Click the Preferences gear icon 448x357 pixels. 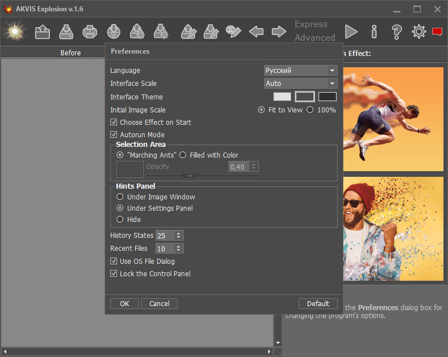419,32
